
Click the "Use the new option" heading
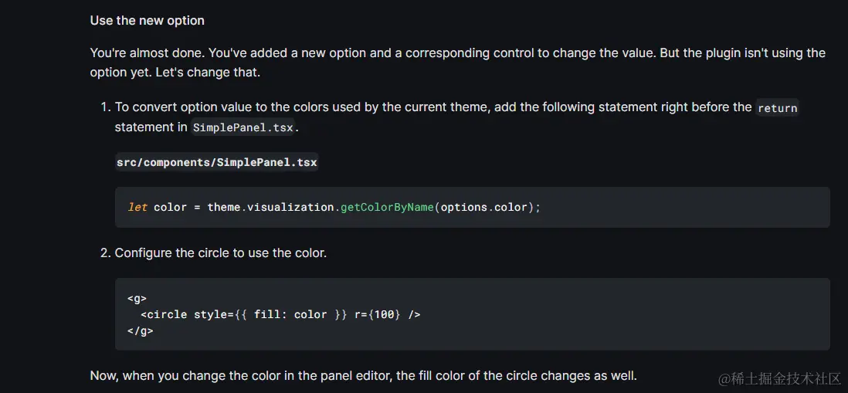pos(147,20)
